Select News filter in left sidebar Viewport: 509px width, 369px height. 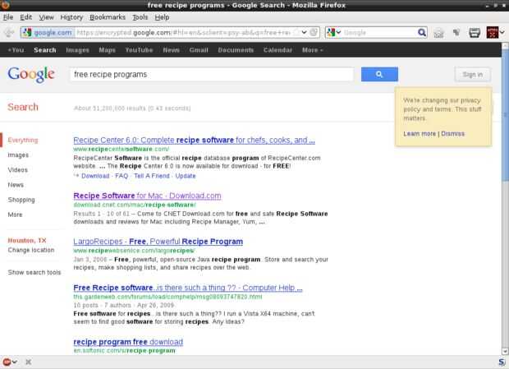tap(16, 185)
